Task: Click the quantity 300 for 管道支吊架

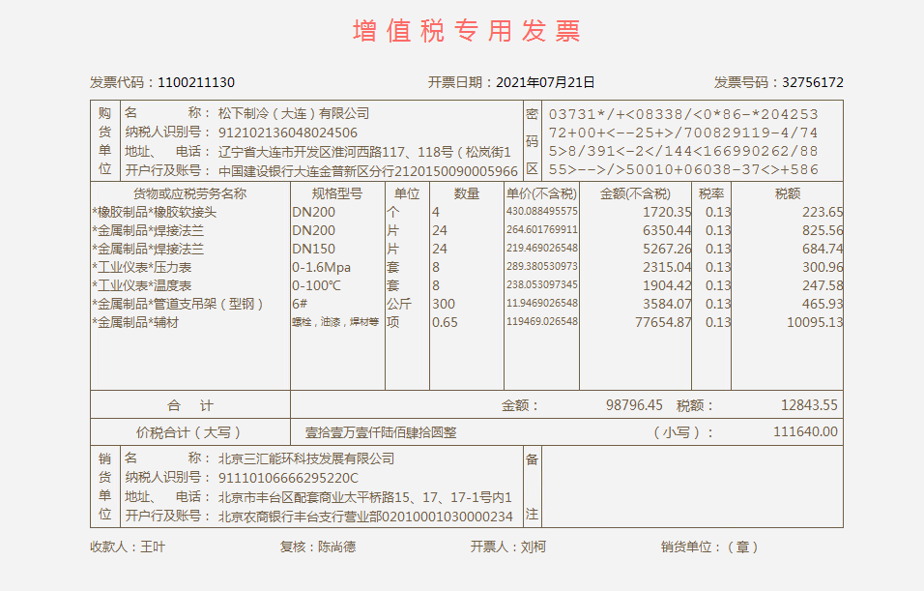Action: (443, 304)
